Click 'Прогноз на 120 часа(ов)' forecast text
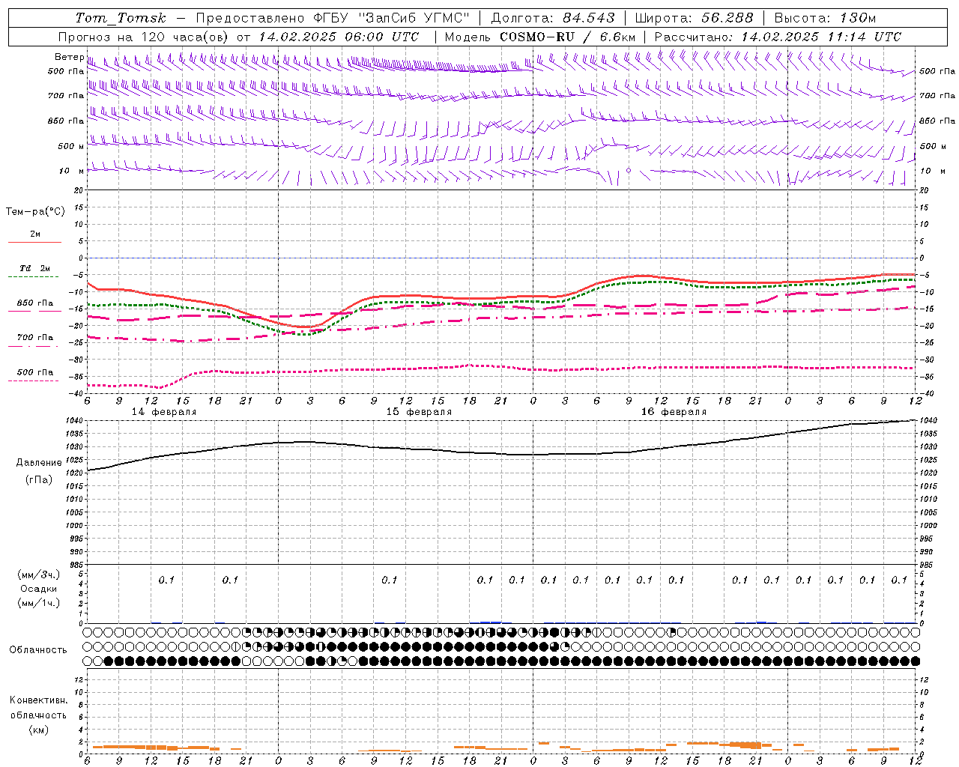Screen dimensions: 959x767 pos(144,37)
